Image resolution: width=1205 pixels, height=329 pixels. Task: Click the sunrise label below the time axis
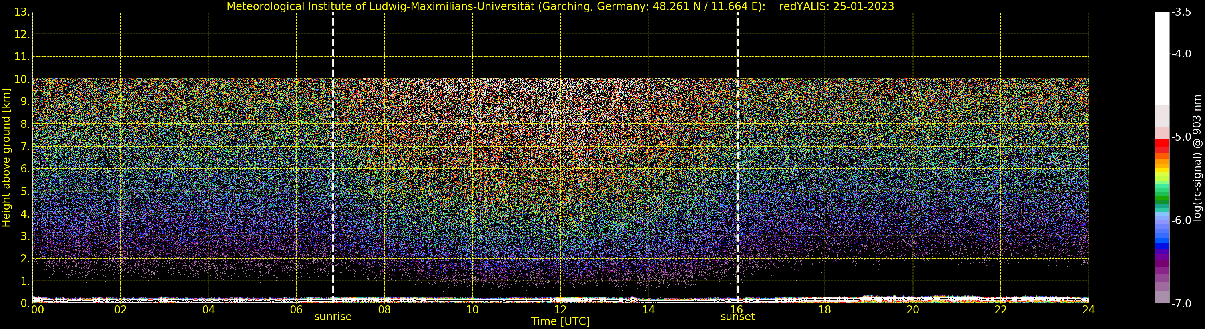[333, 317]
